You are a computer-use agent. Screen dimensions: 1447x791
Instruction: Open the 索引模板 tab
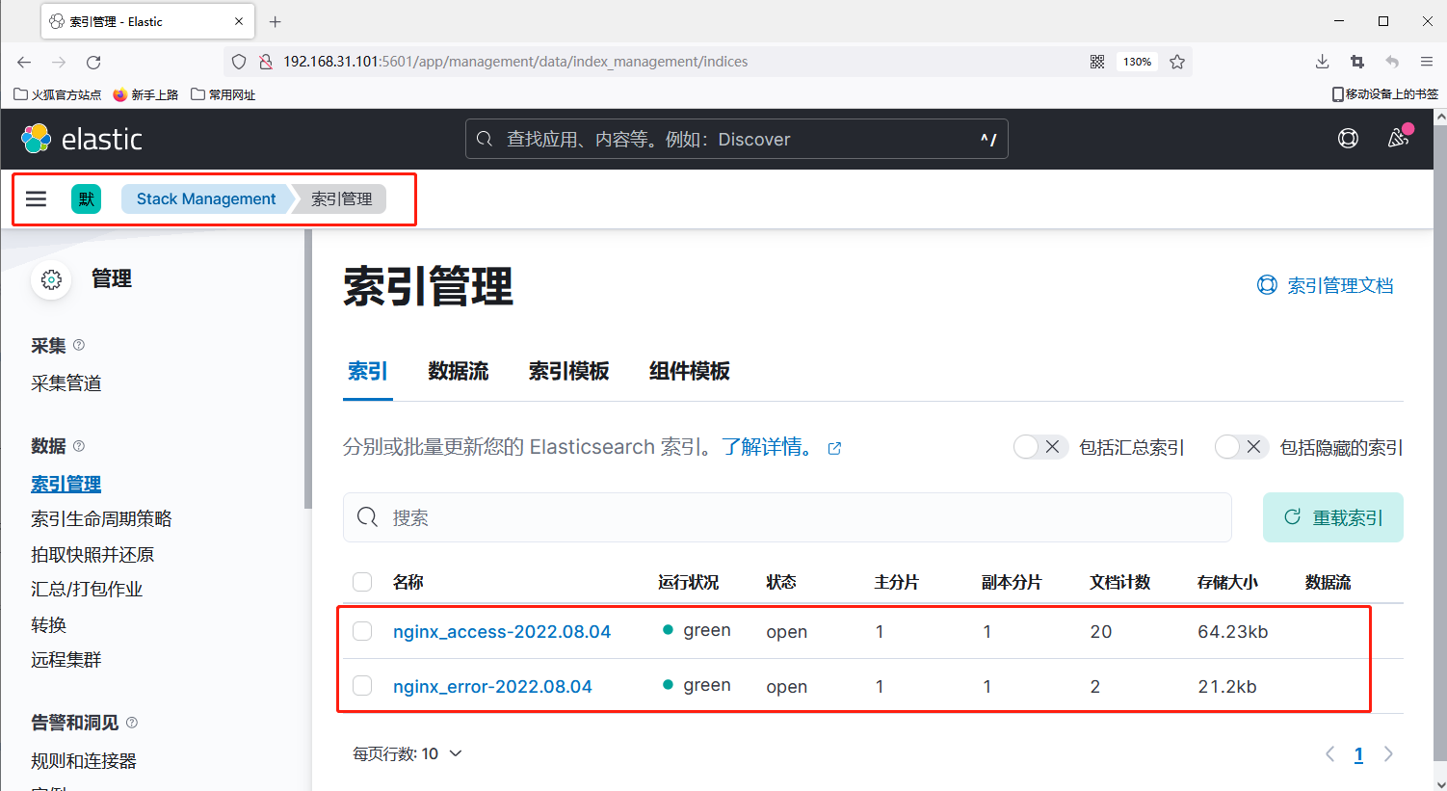(568, 371)
